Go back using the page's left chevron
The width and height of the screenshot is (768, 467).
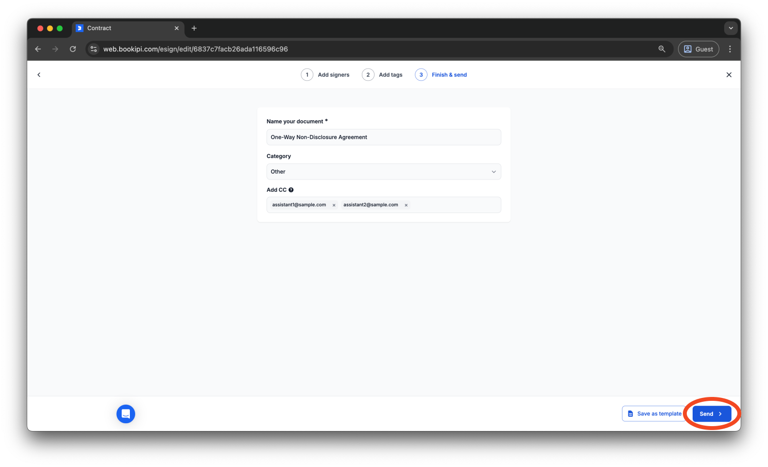click(39, 75)
